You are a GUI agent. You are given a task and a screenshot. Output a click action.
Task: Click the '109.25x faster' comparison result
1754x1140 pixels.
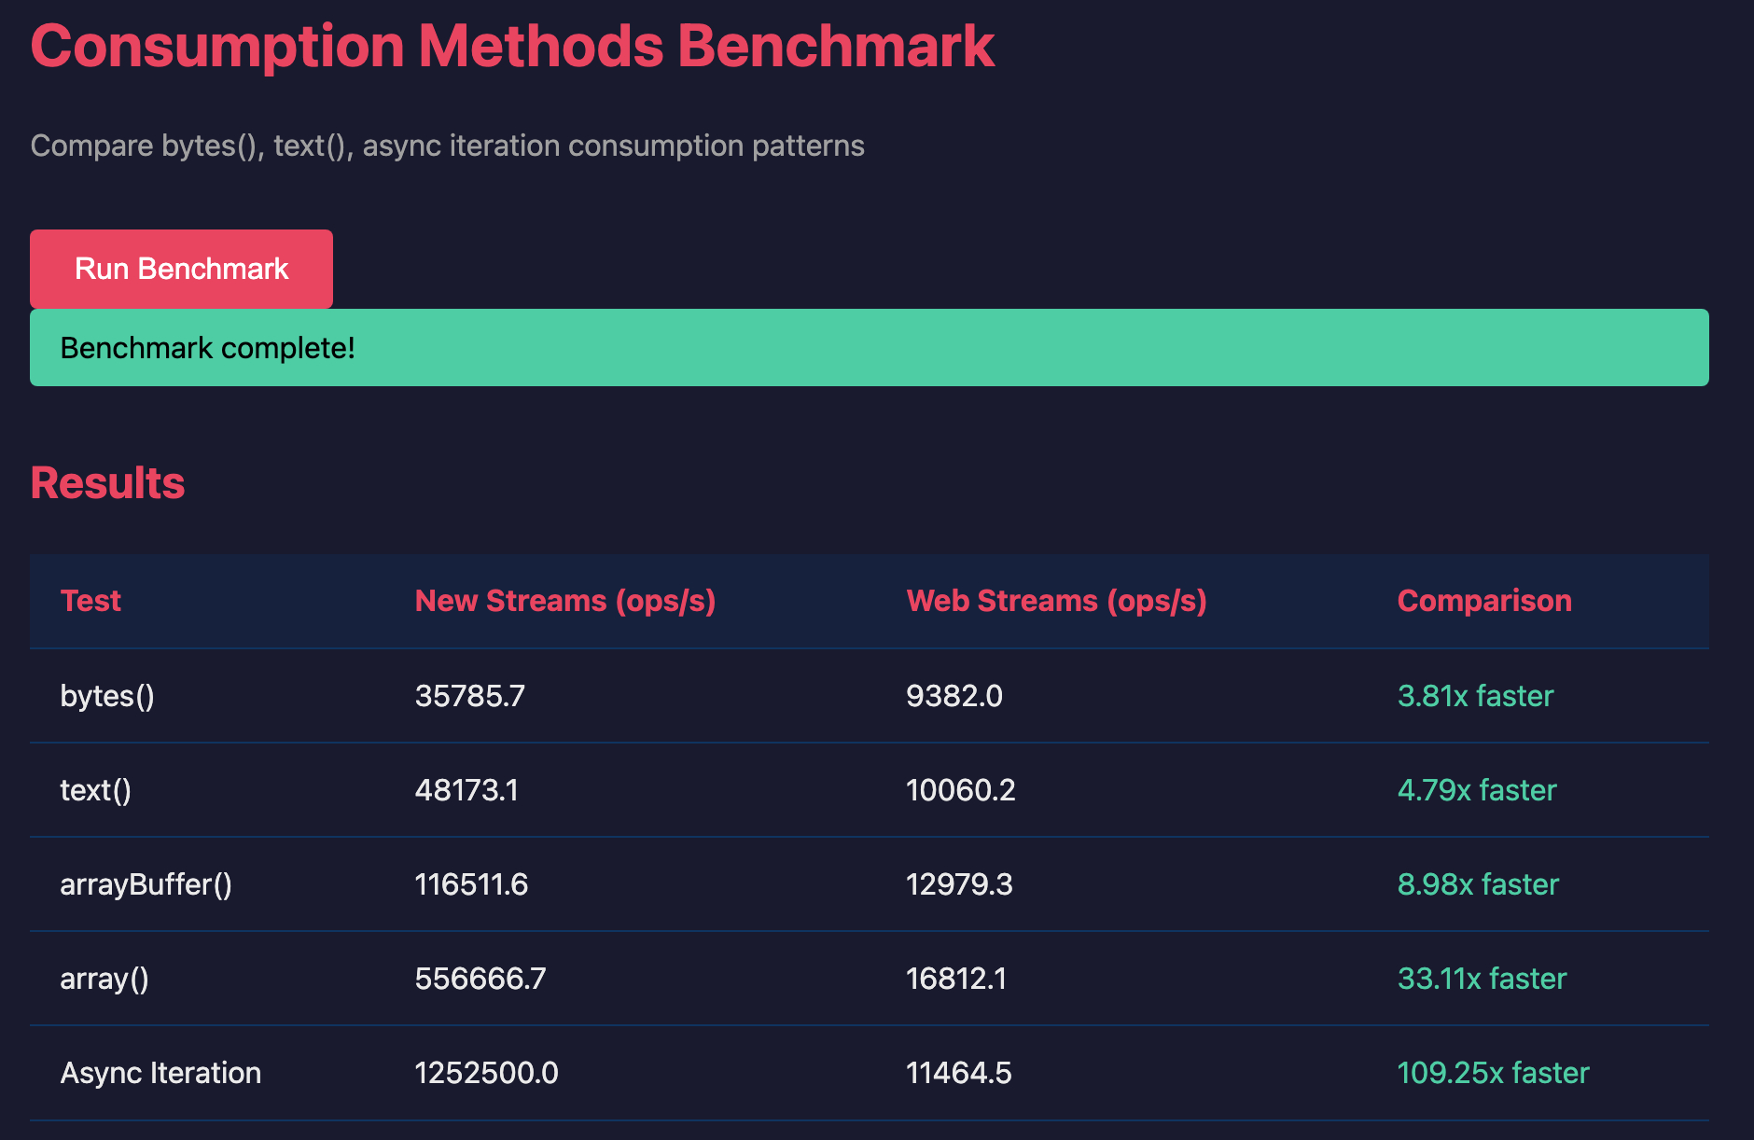coord(1493,1073)
